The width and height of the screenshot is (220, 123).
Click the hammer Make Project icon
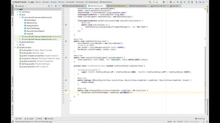[x=150, y=2]
